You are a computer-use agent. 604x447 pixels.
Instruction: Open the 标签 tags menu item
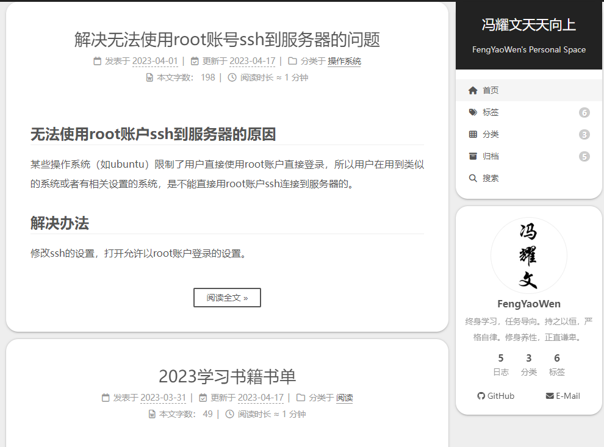click(x=528, y=112)
